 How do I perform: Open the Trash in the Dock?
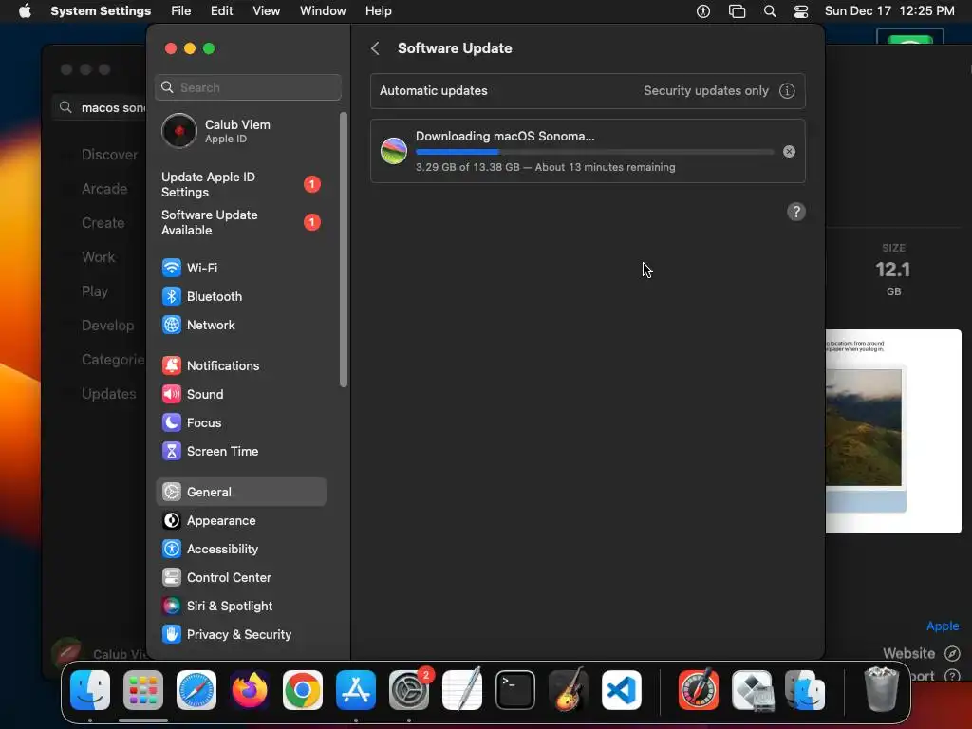pyautogui.click(x=881, y=689)
